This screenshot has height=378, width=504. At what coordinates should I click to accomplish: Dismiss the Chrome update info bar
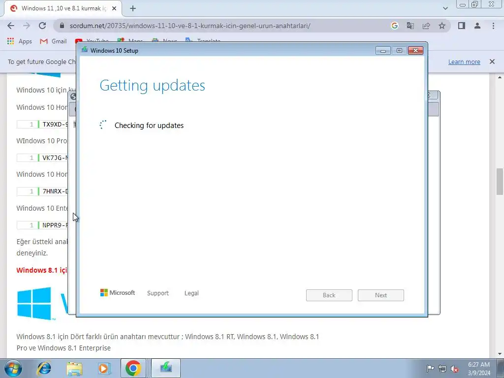tap(492, 62)
